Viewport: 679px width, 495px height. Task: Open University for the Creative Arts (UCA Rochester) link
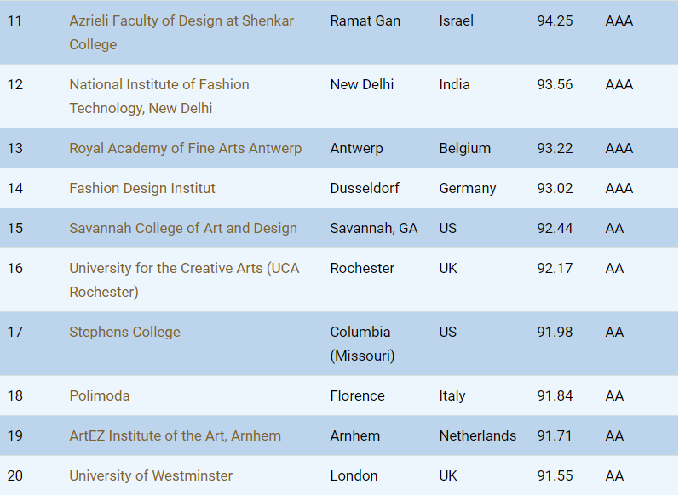185,280
